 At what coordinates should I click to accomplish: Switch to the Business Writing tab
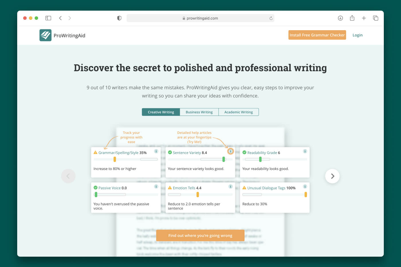[199, 112]
